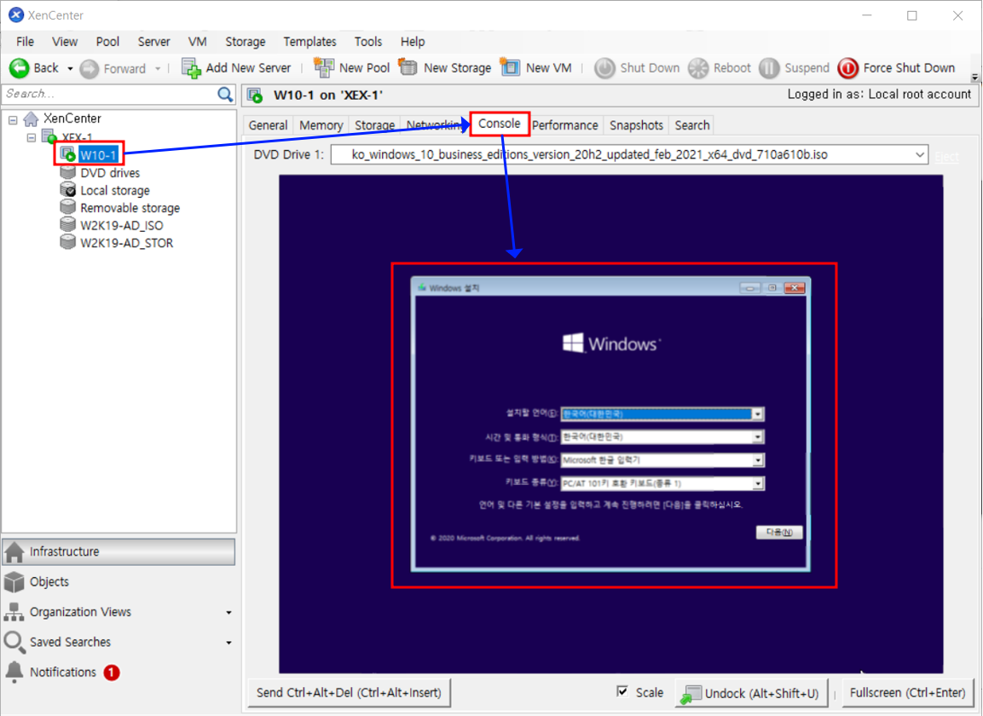The image size is (983, 716).
Task: Collapse the XEX-1 server node
Action: [x=32, y=137]
